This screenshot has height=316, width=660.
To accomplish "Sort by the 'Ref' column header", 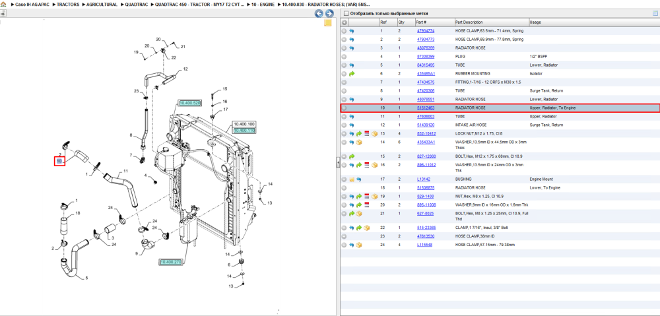I will [x=388, y=22].
